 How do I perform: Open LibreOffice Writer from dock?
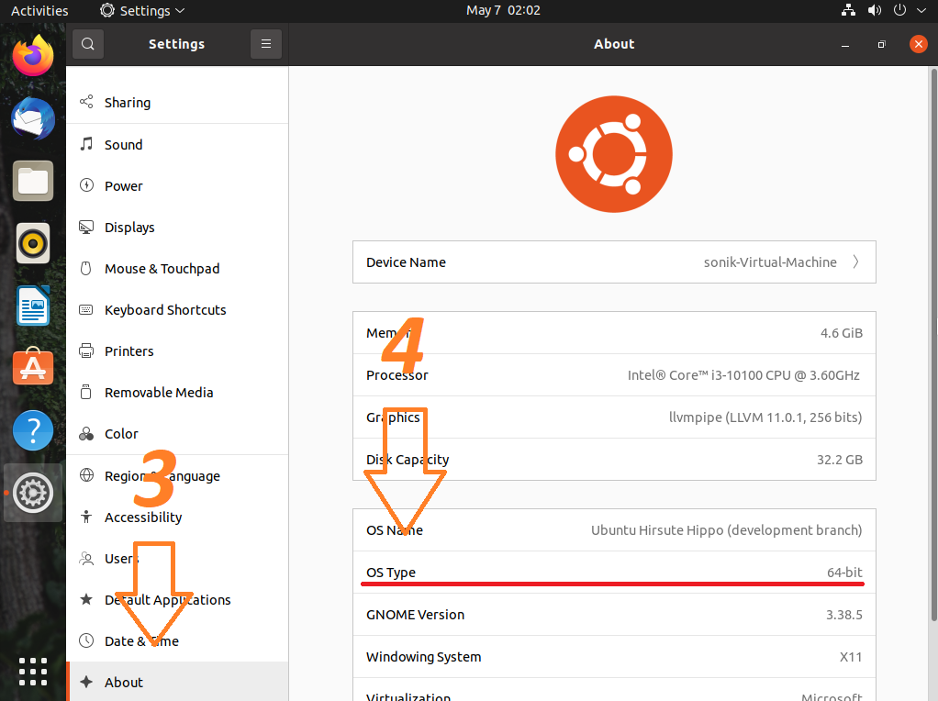[x=33, y=306]
